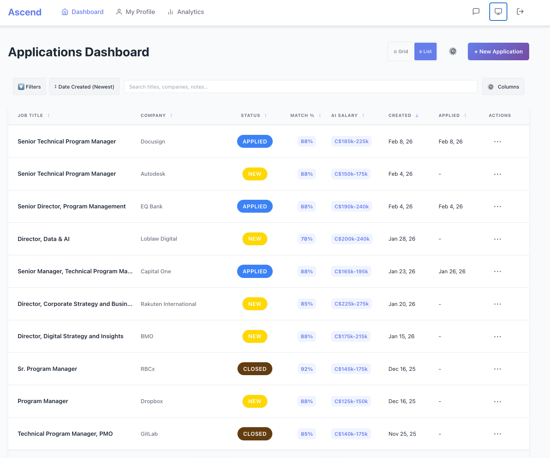Open Date Created (Newest) sort dropdown
The height and width of the screenshot is (458, 550).
[x=84, y=86]
